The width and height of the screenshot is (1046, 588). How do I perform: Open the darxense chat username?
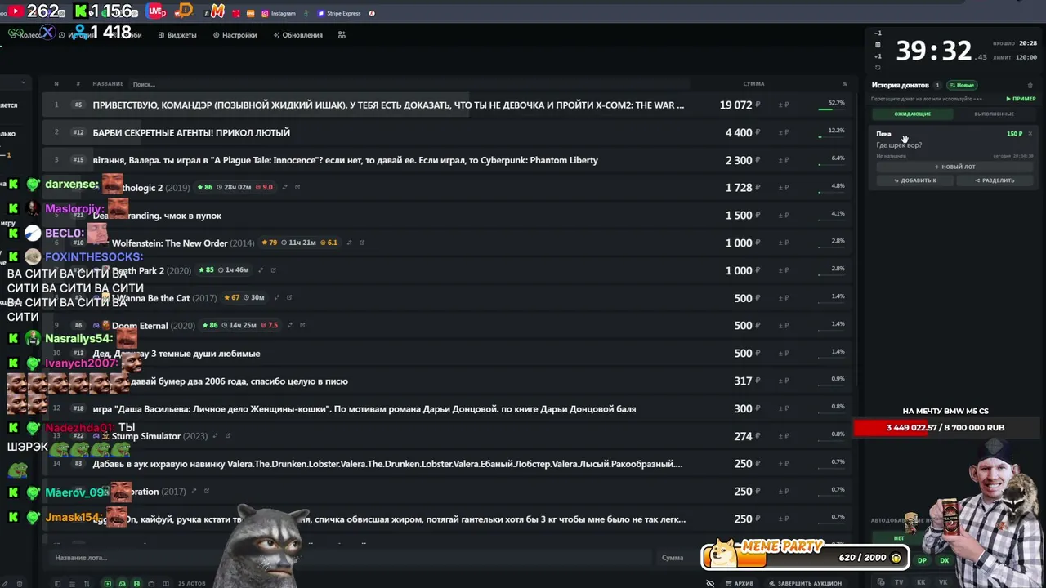[72, 185]
